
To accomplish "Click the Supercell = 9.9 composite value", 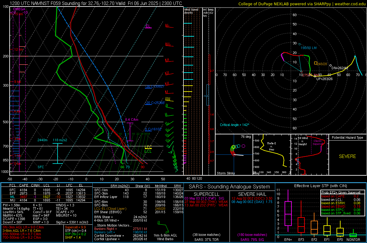I will pyautogui.click(x=75, y=227).
